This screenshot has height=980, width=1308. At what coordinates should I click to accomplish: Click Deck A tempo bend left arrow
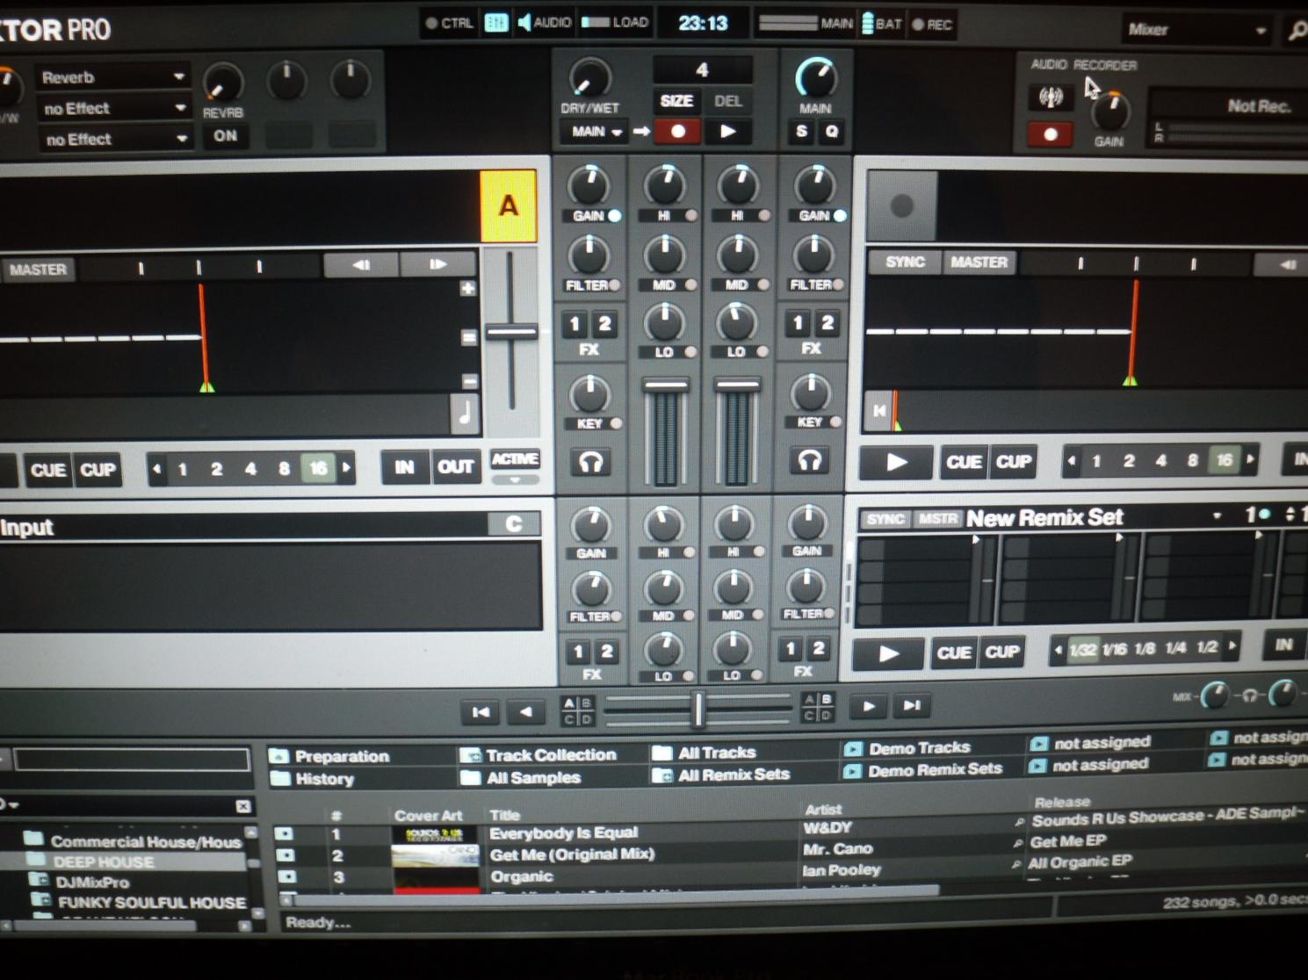(x=362, y=264)
